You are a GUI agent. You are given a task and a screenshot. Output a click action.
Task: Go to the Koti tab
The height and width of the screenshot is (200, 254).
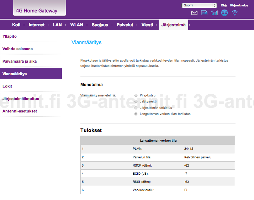click(16, 25)
